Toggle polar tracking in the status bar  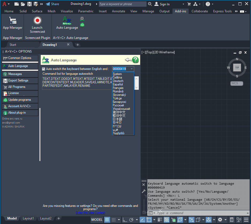pos(132,219)
